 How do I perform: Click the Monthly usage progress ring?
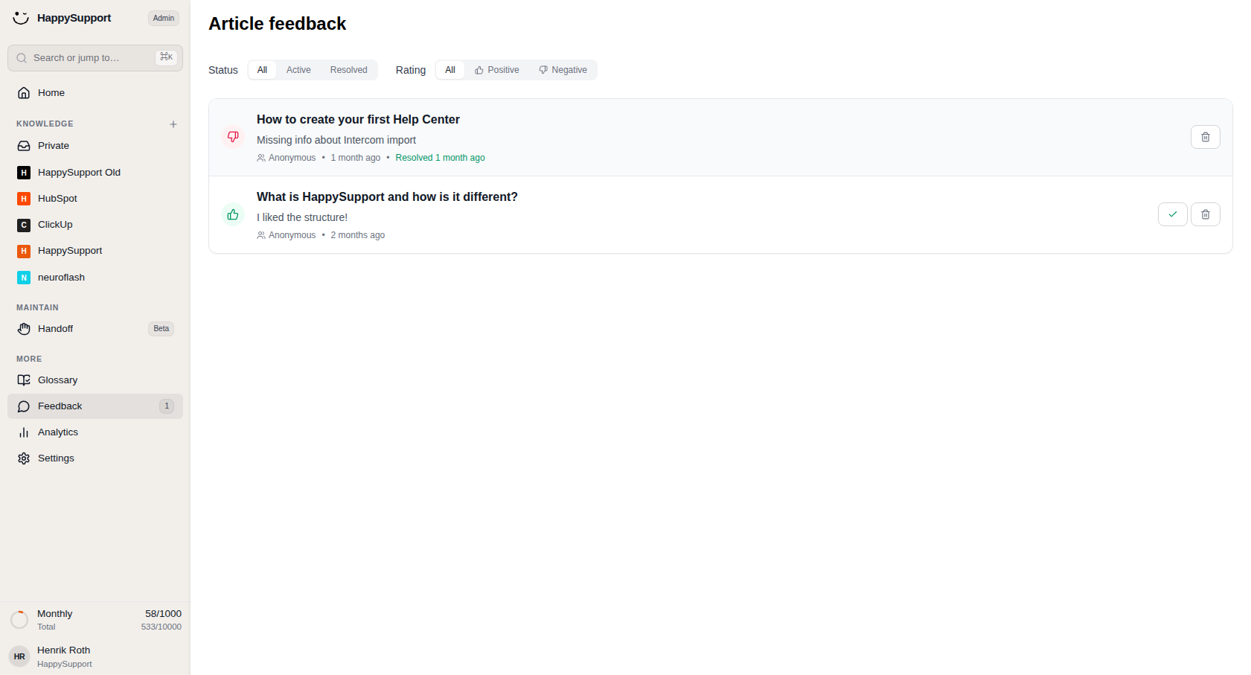point(19,620)
